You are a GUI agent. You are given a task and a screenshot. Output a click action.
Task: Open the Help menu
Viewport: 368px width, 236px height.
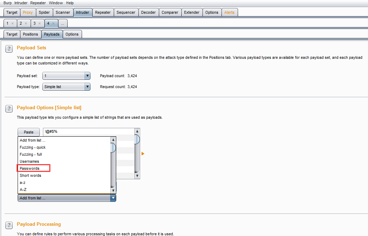[70, 3]
